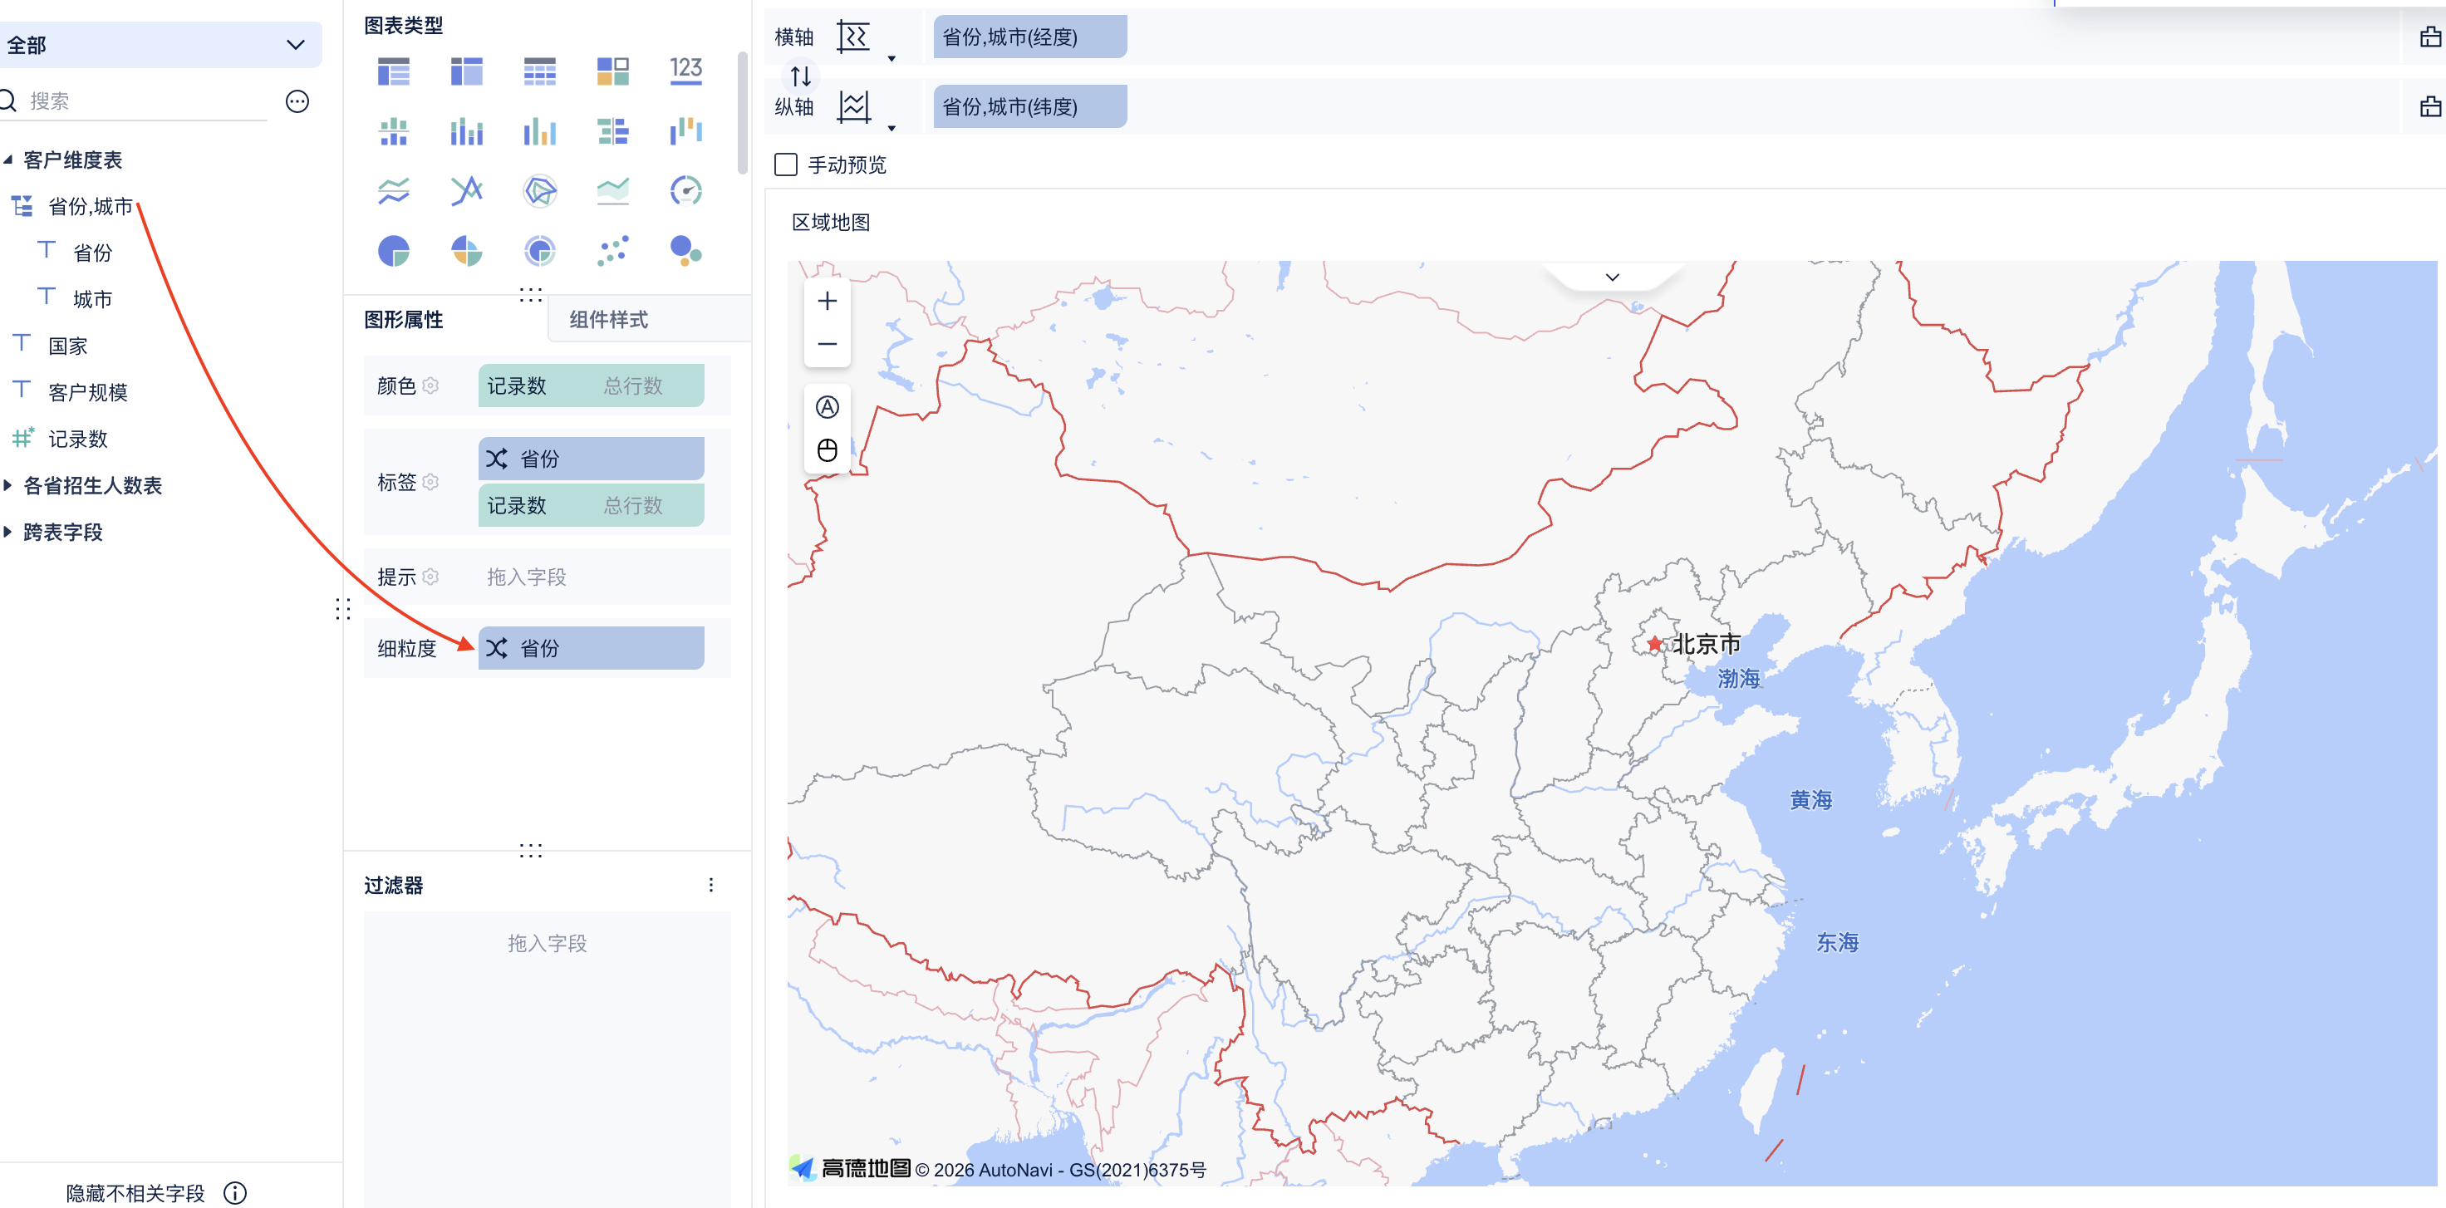This screenshot has width=2446, height=1208.
Task: Enable the 手动预览 checkbox
Action: pos(785,165)
